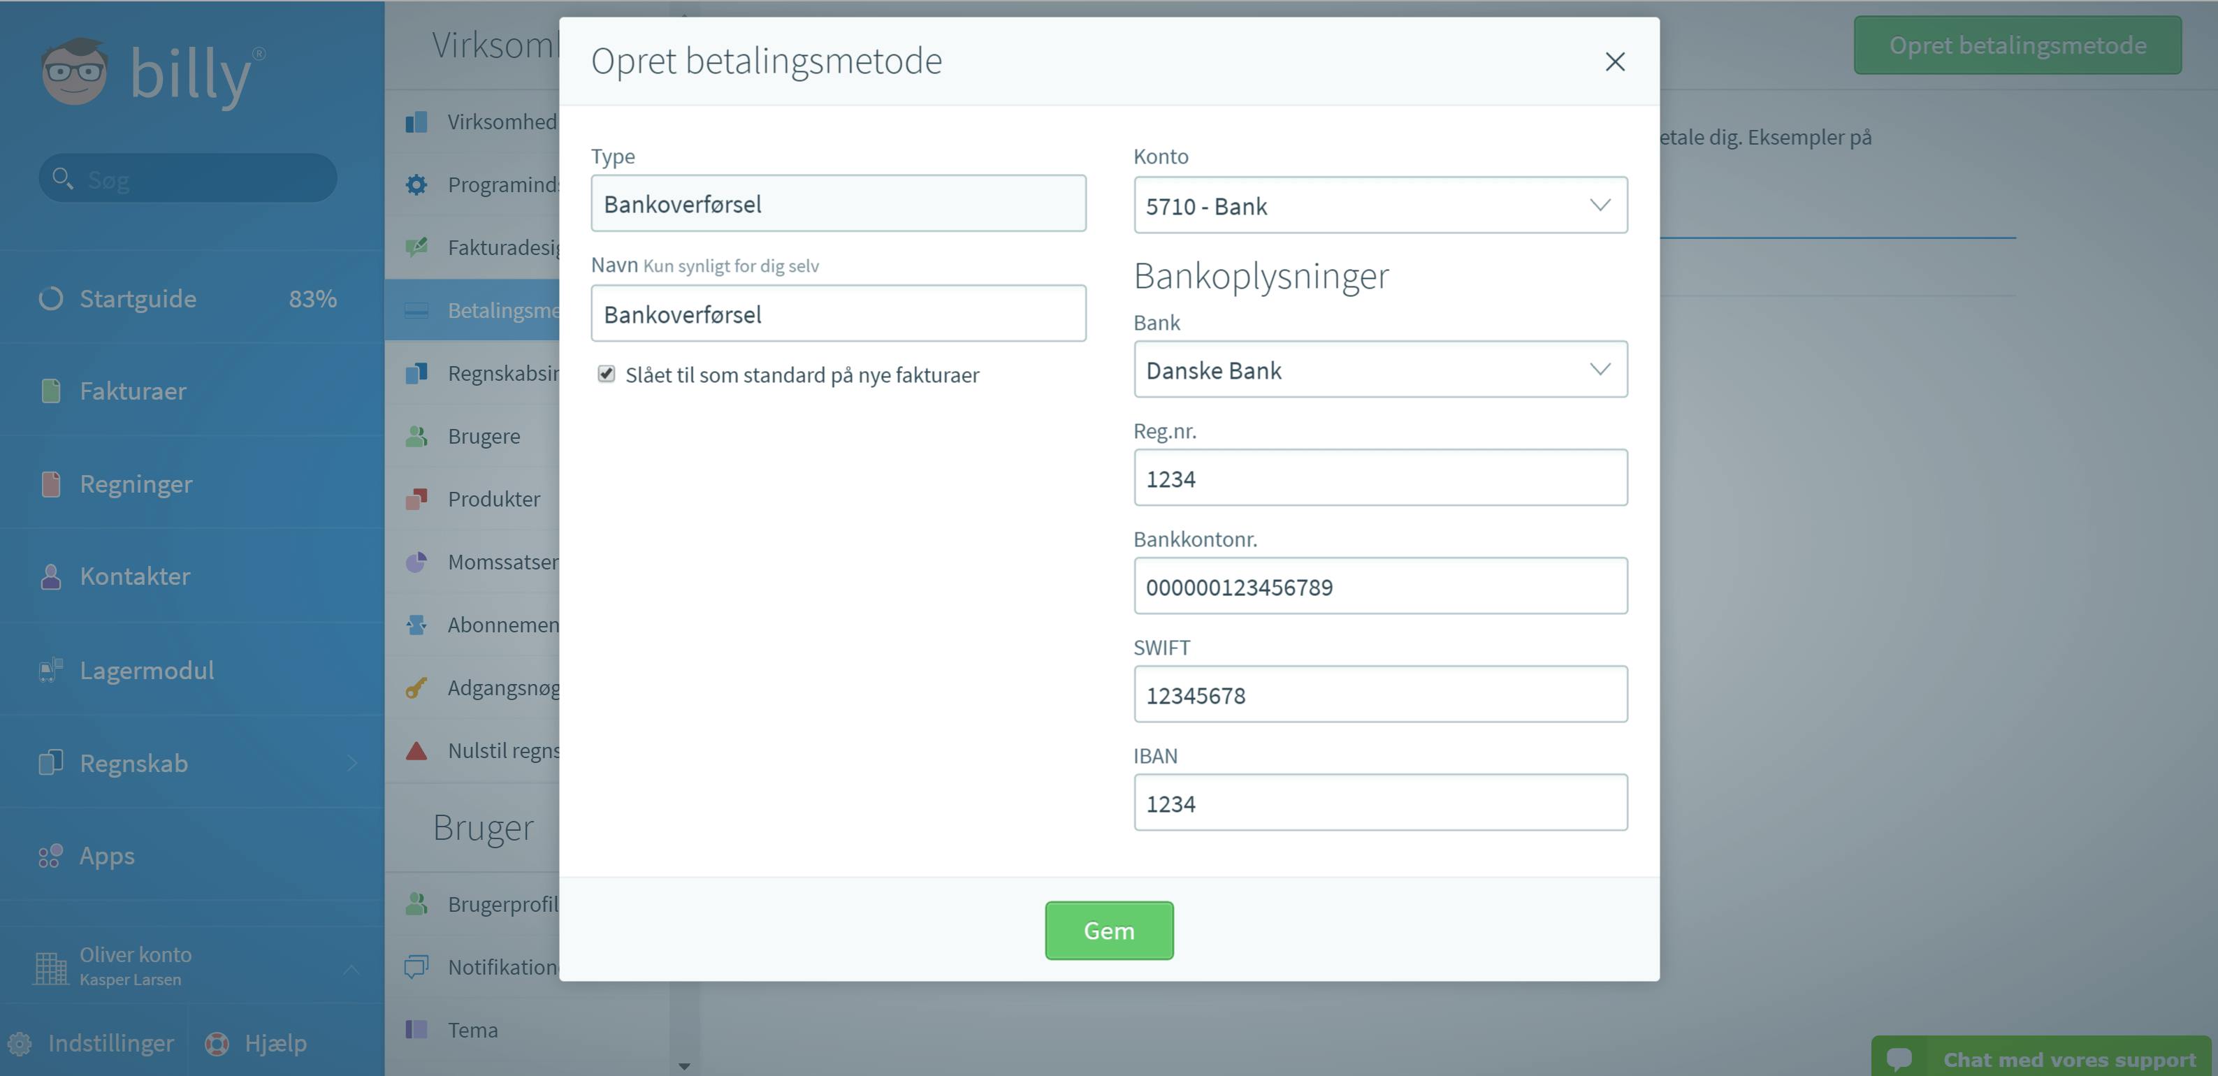The width and height of the screenshot is (2218, 1076).
Task: Click the Regnskab icon in sidebar
Action: tap(51, 763)
